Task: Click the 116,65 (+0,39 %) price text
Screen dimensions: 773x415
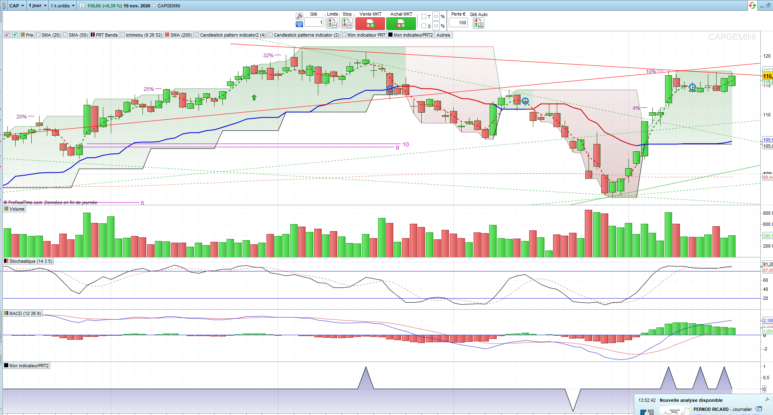Action: click(105, 6)
